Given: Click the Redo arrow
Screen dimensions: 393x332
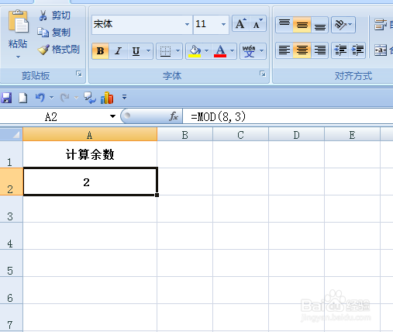Looking at the screenshot, I should point(64,98).
